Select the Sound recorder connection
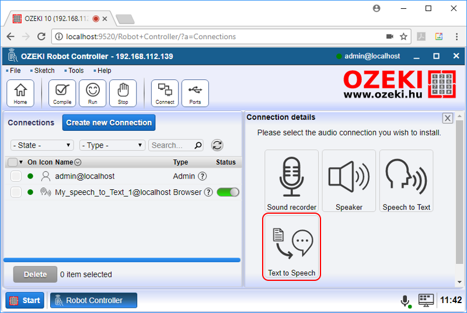The height and width of the screenshot is (313, 467). coord(291,181)
